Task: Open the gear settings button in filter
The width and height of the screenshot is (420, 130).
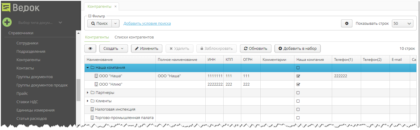Action: pyautogui.click(x=347, y=24)
